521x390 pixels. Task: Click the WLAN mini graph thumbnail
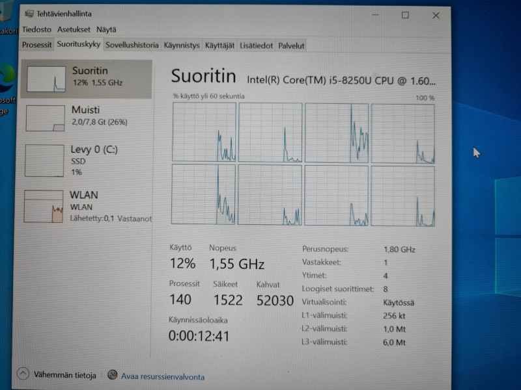click(x=44, y=206)
